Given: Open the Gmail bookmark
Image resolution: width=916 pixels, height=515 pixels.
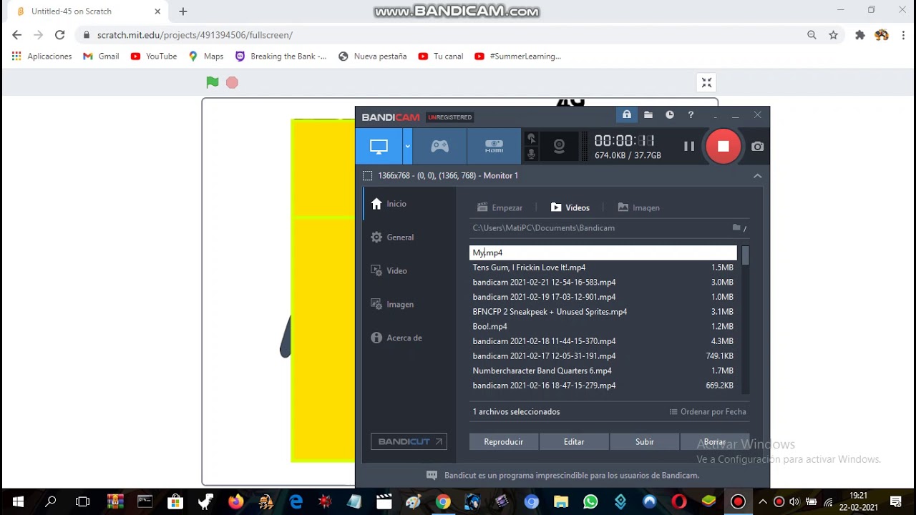Looking at the screenshot, I should coord(101,56).
